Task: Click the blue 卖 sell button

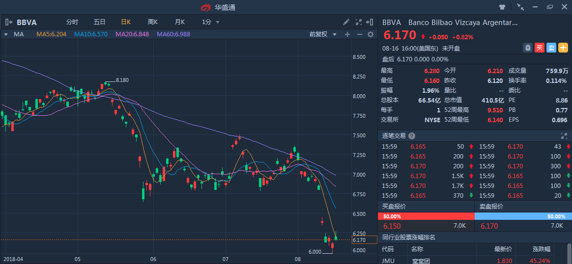Action: (551, 48)
